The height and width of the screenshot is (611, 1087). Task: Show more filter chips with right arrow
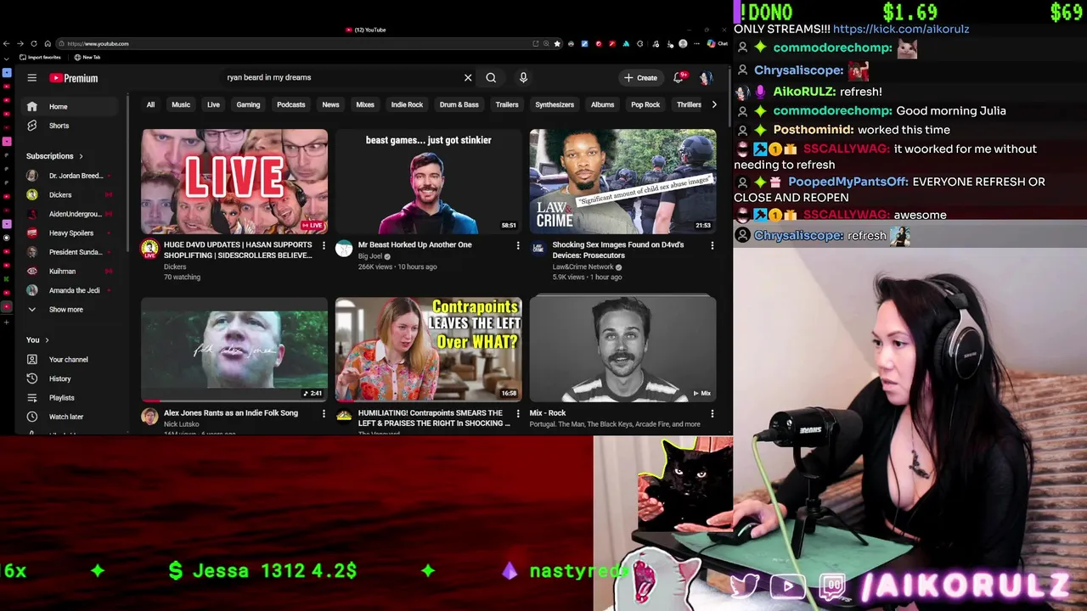pyautogui.click(x=714, y=104)
